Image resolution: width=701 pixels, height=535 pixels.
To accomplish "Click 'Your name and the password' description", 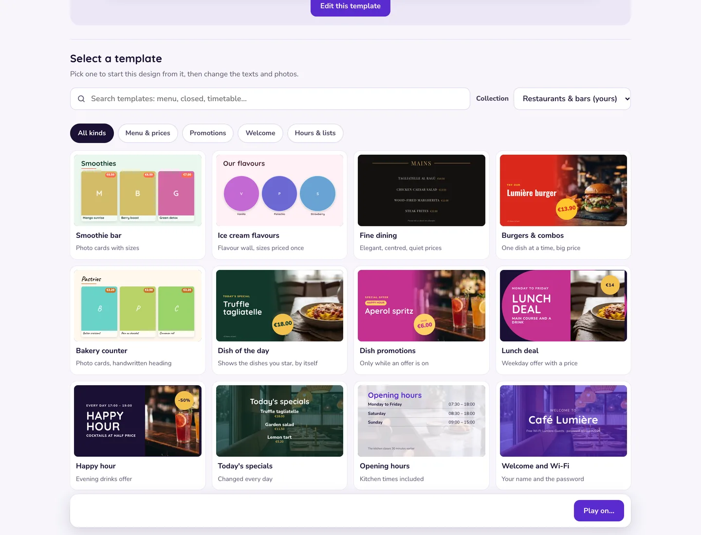I will click(x=543, y=479).
